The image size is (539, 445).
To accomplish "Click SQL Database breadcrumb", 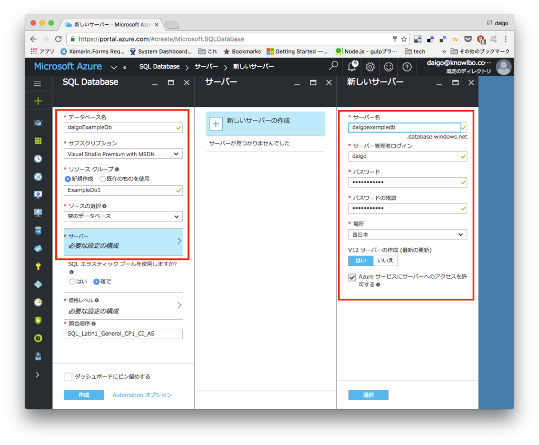I will [x=159, y=67].
